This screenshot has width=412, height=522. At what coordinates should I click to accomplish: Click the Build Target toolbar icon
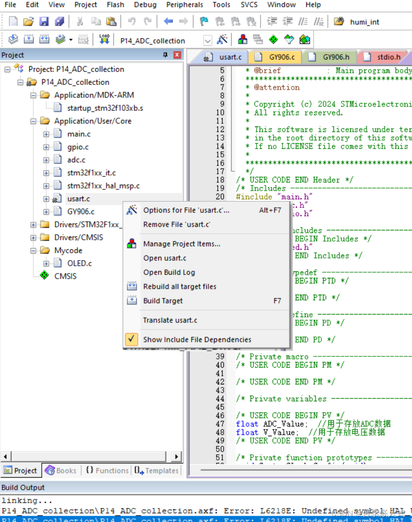[x=28, y=39]
